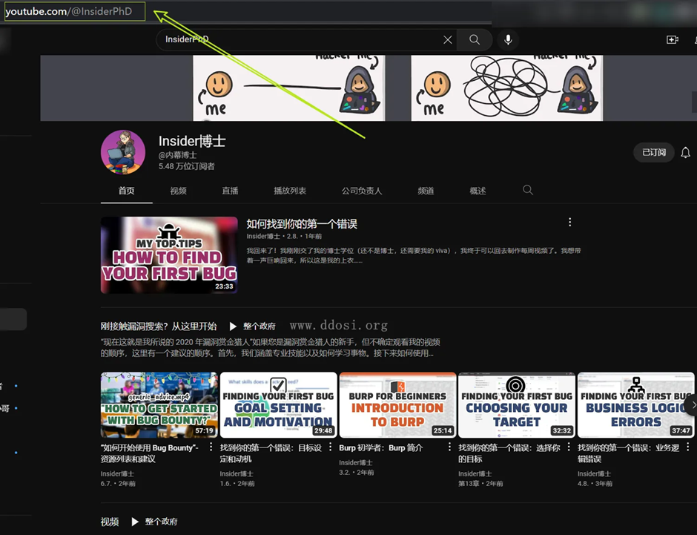Open the three-dot menu for the Burp 简介 video
This screenshot has width=697, height=535.
coord(449,447)
